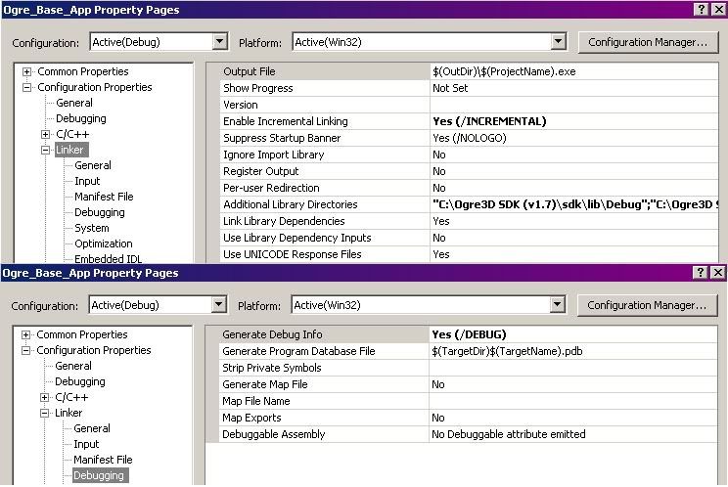Collapse Configuration Properties in bottom window tree
728x487 pixels.
point(26,350)
